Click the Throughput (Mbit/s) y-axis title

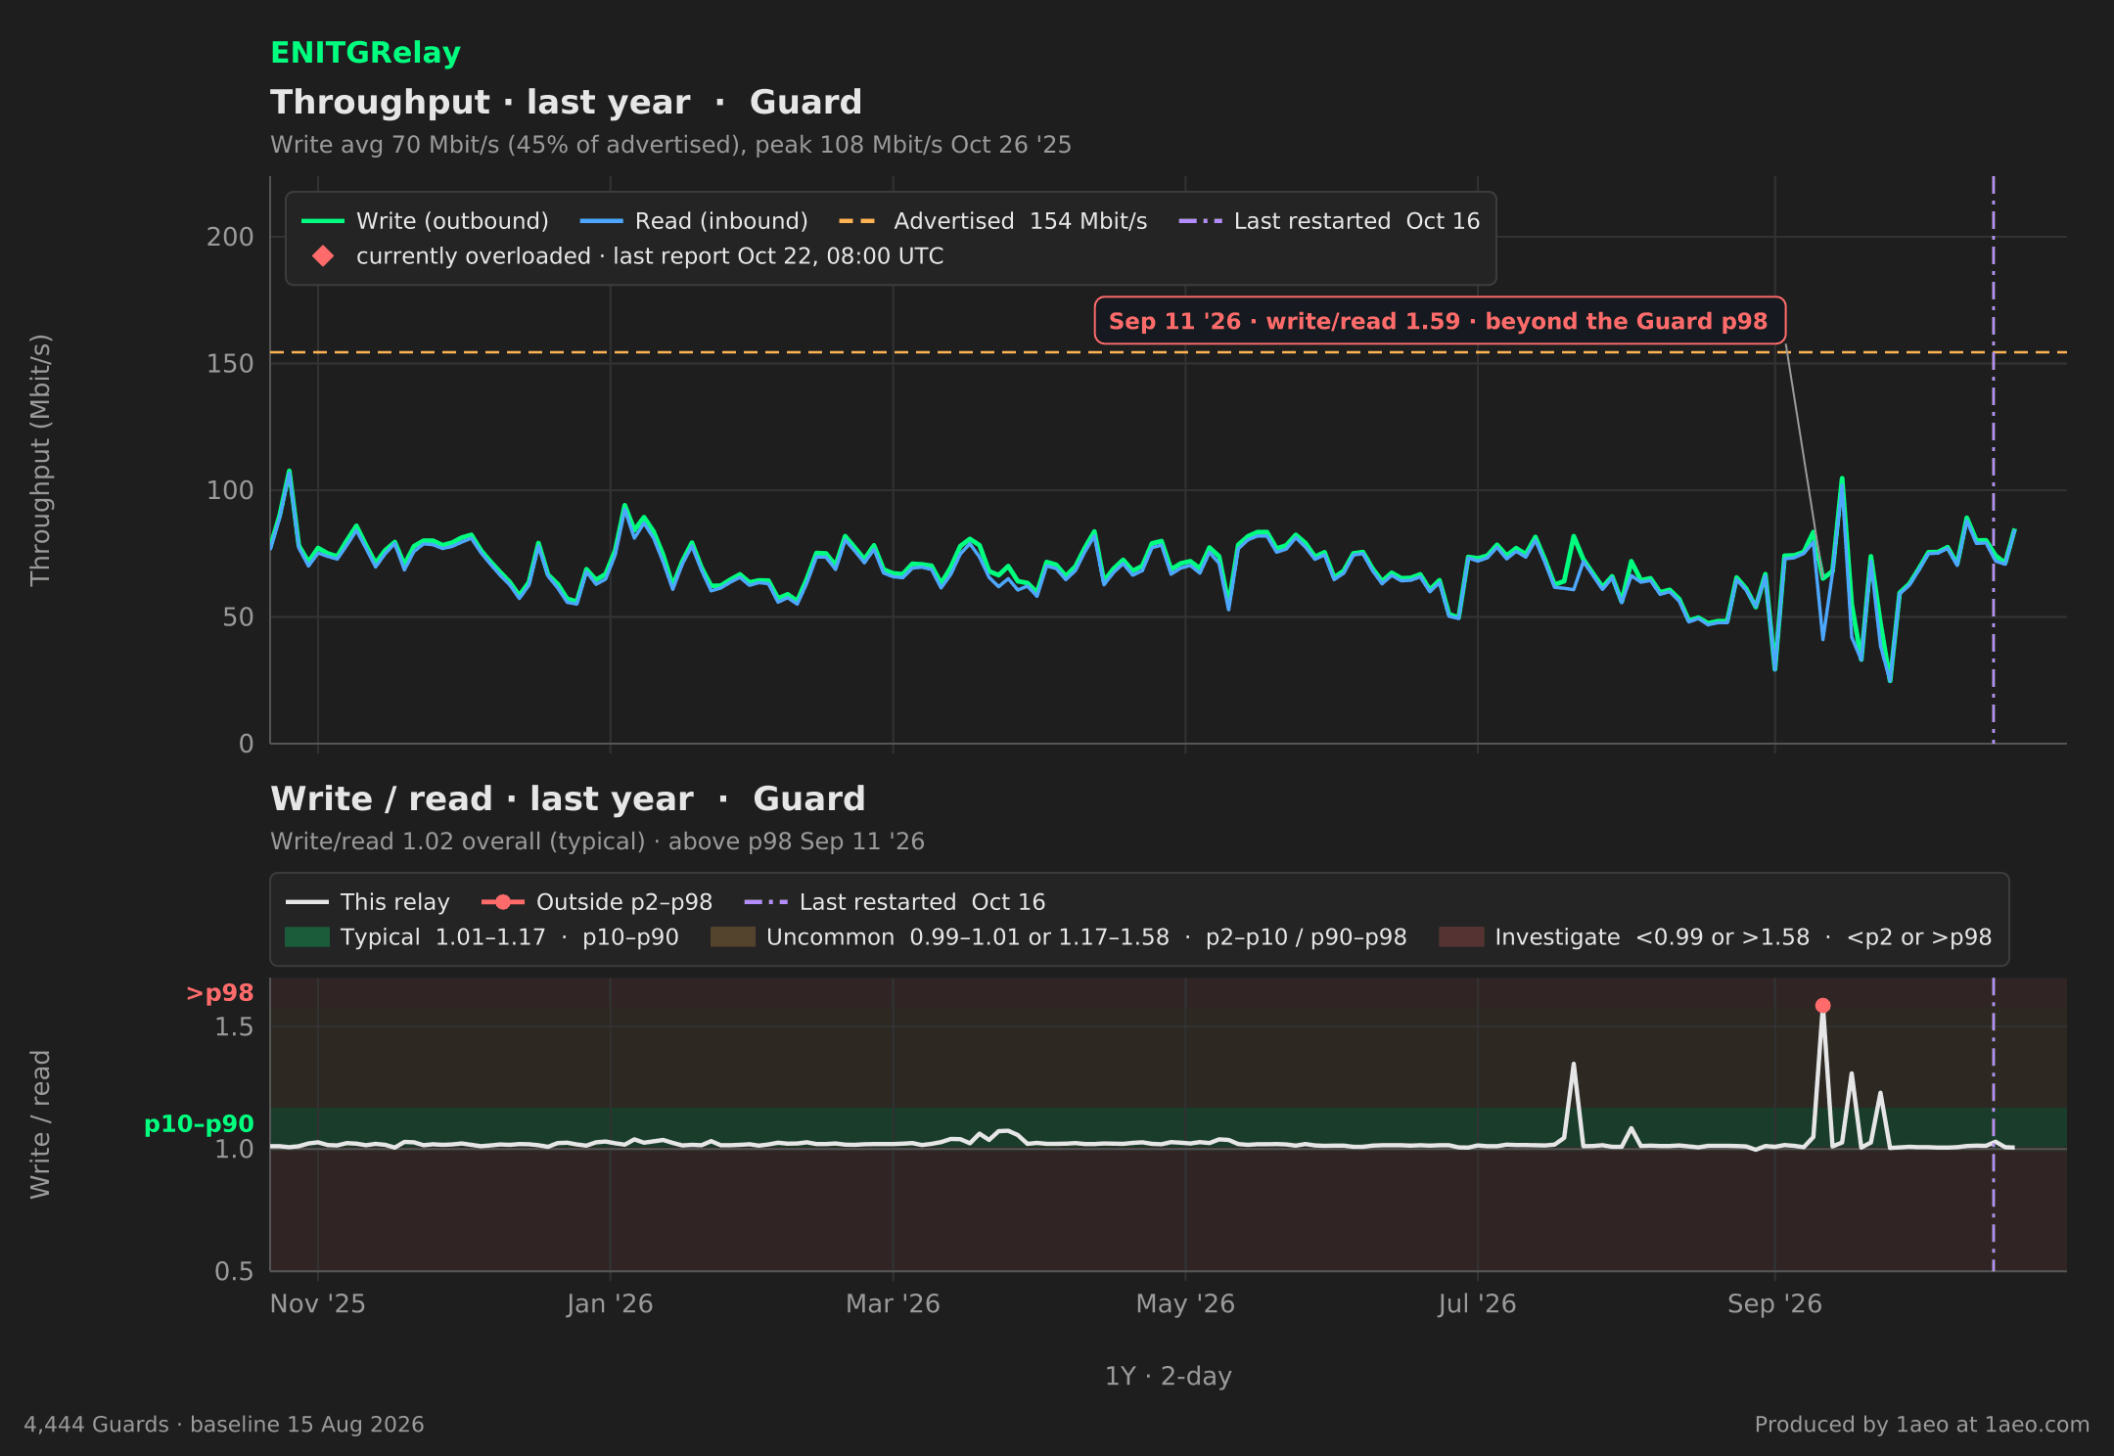pyautogui.click(x=40, y=460)
